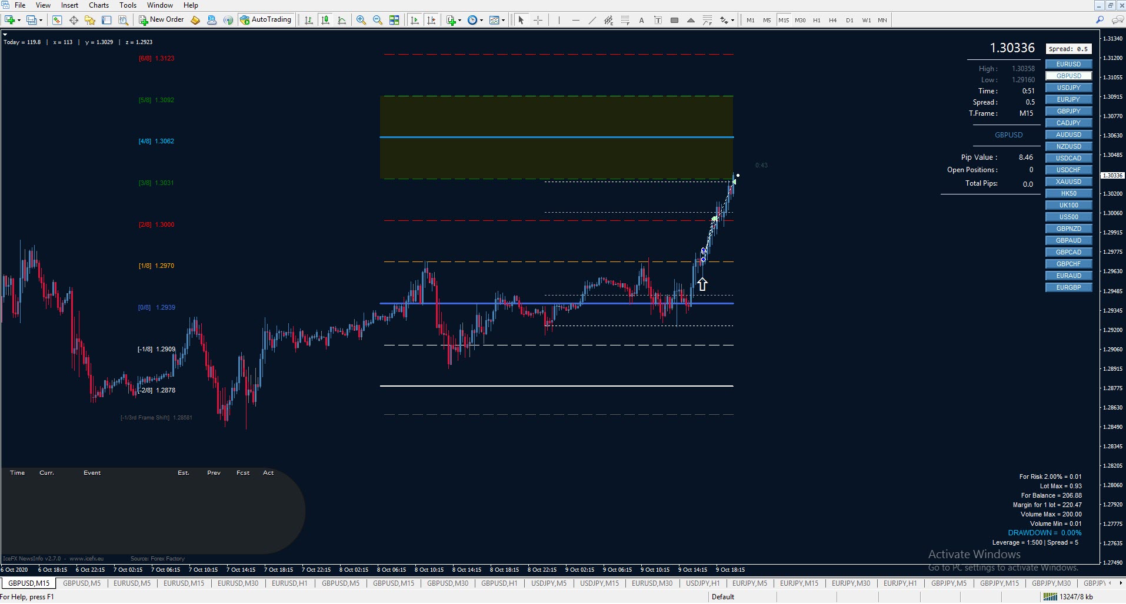Toggle the AutoTrading button
Image resolution: width=1126 pixels, height=604 pixels.
click(266, 20)
